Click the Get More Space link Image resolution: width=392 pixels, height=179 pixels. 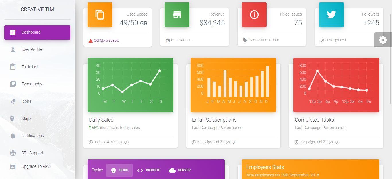[x=107, y=41]
